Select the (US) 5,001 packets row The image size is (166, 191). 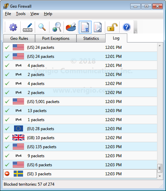80,101
